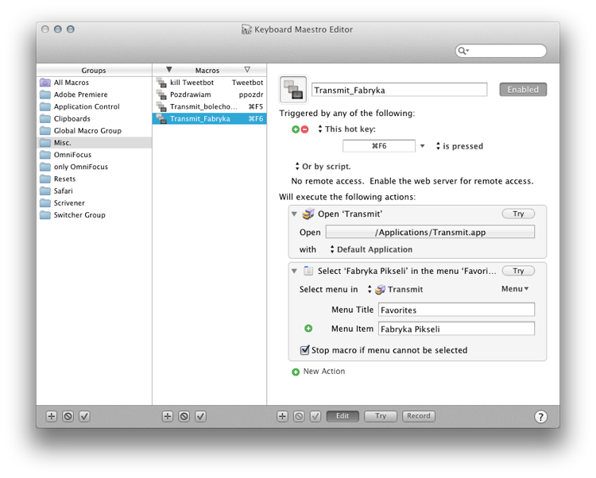Viewport: 596px width, 478px height.
Task: Select the All Macros group
Action: click(x=95, y=83)
